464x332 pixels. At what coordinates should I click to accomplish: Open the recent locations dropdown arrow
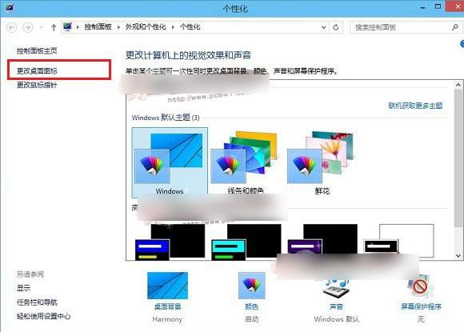click(41, 27)
